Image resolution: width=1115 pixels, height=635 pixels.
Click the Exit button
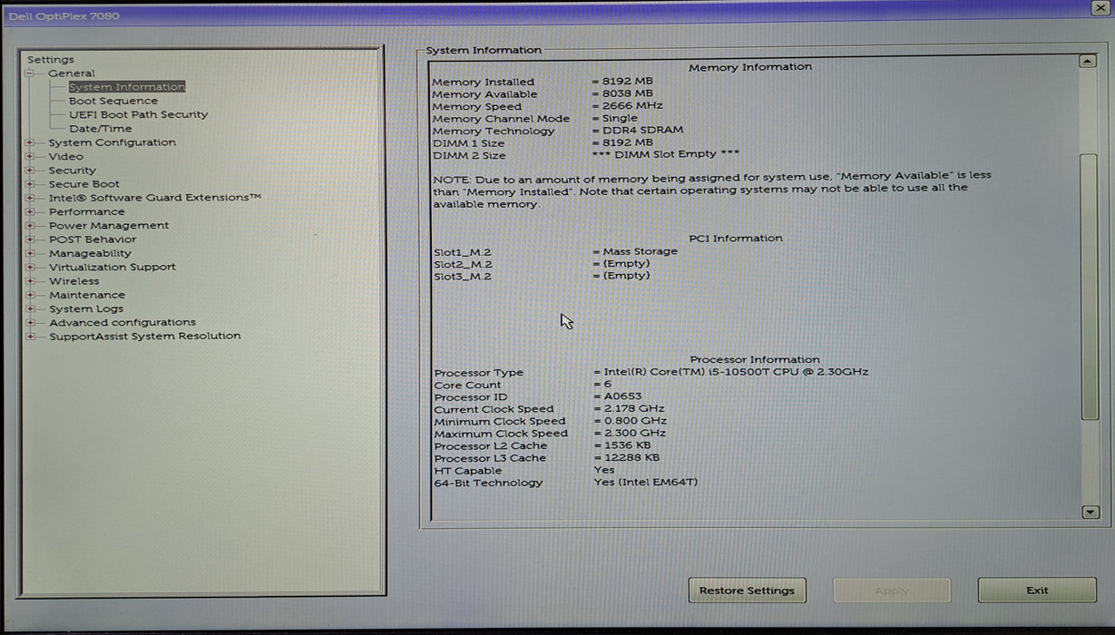[1037, 591]
